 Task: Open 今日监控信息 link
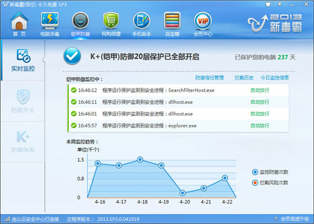point(275,78)
